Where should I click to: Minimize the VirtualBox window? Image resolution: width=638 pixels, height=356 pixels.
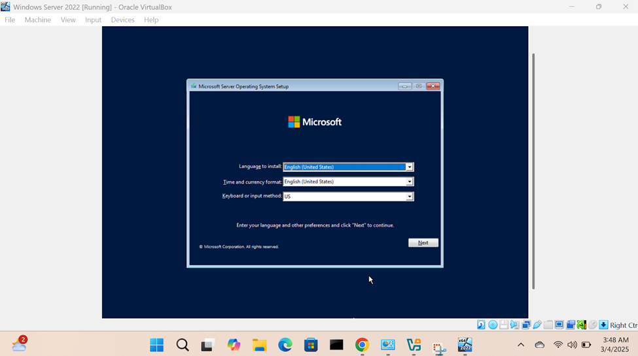pyautogui.click(x=572, y=7)
